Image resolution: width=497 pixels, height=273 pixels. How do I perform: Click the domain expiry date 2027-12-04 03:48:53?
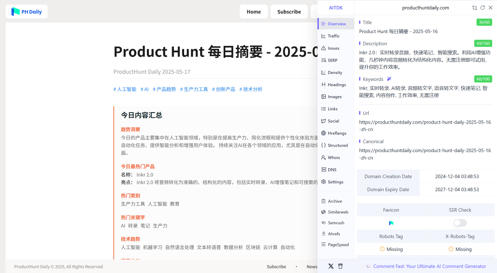(x=457, y=189)
